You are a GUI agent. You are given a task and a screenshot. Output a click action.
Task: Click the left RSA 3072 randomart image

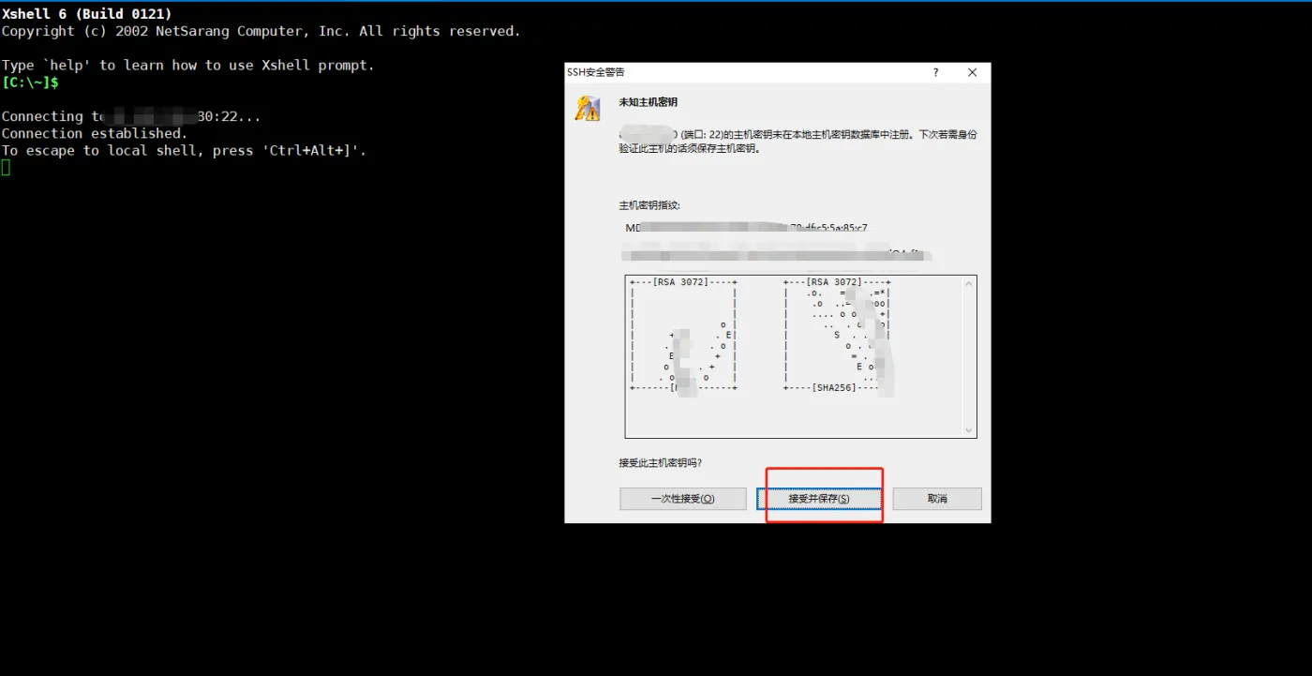pos(683,335)
